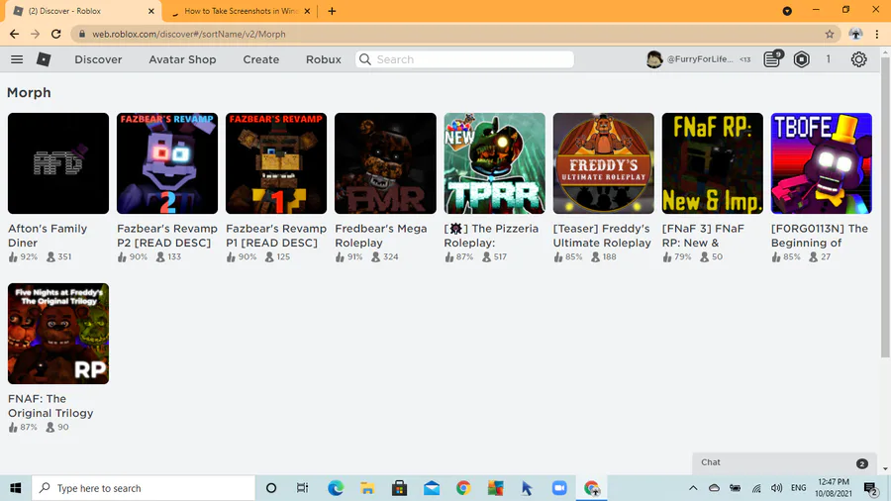Open the Robux balance icon
The height and width of the screenshot is (501, 891).
pos(801,59)
